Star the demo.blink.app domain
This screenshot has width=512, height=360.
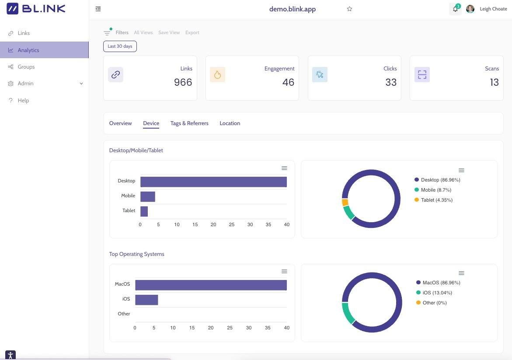(x=349, y=9)
